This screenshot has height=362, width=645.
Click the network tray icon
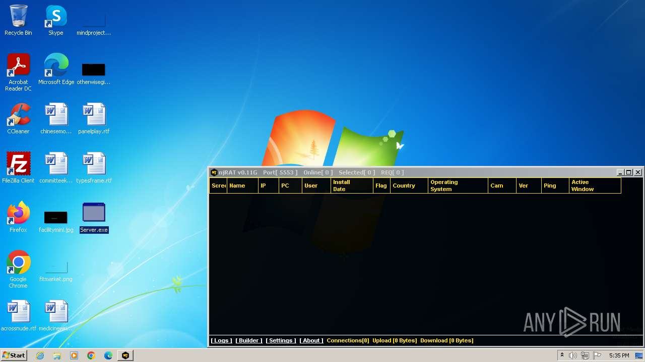(585, 355)
